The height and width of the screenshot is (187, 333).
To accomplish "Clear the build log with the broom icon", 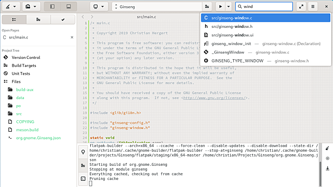I will pos(327,149).
